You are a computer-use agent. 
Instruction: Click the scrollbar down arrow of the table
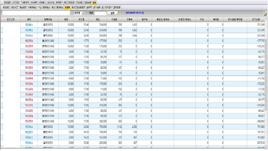pos(266,147)
